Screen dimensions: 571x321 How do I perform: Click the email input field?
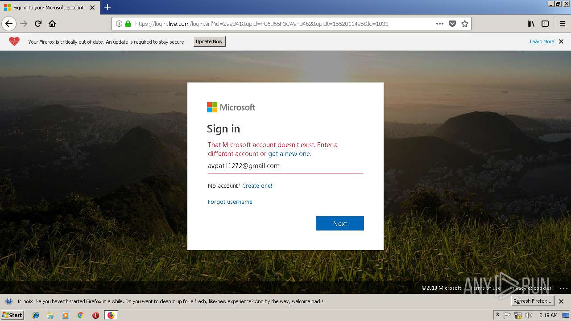(x=285, y=166)
